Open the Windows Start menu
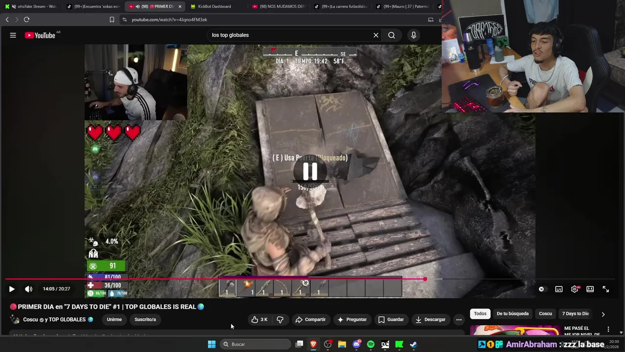 click(x=211, y=344)
